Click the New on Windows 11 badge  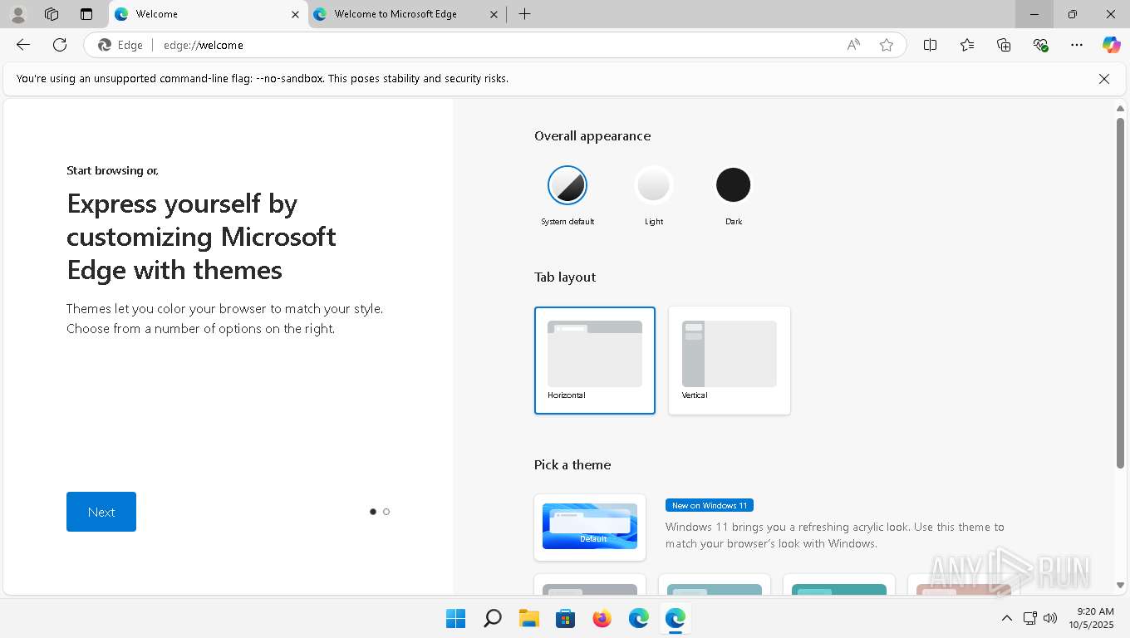(710, 505)
